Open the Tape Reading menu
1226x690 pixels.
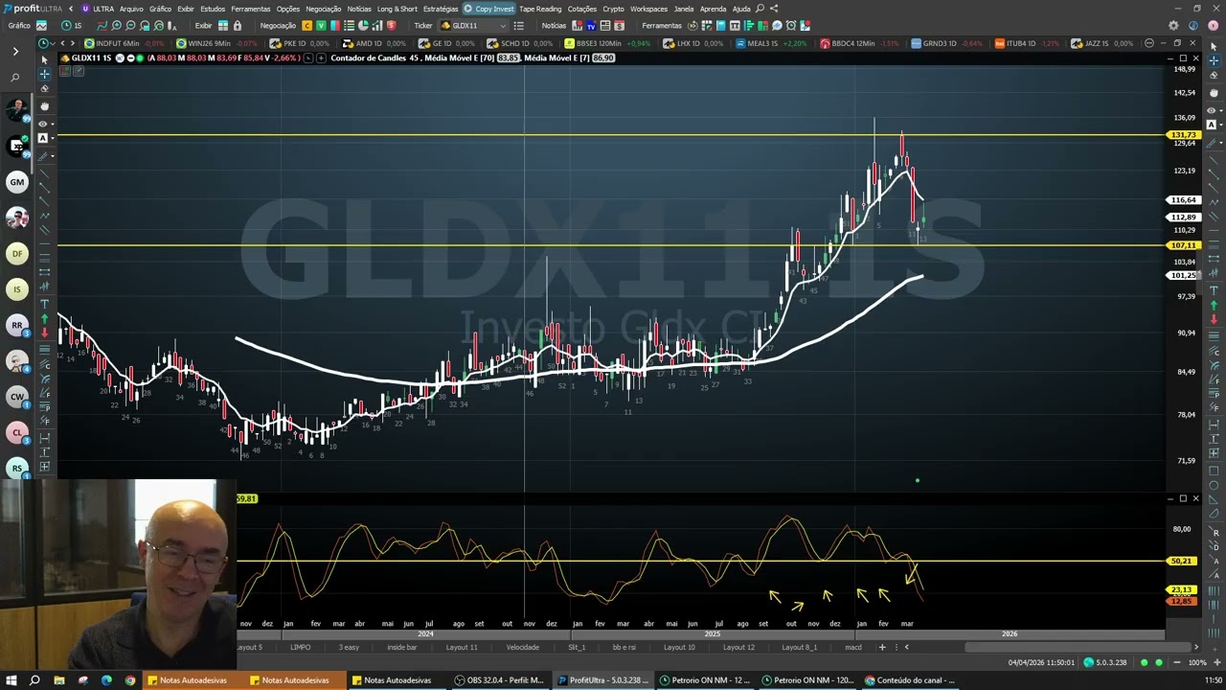pos(540,9)
